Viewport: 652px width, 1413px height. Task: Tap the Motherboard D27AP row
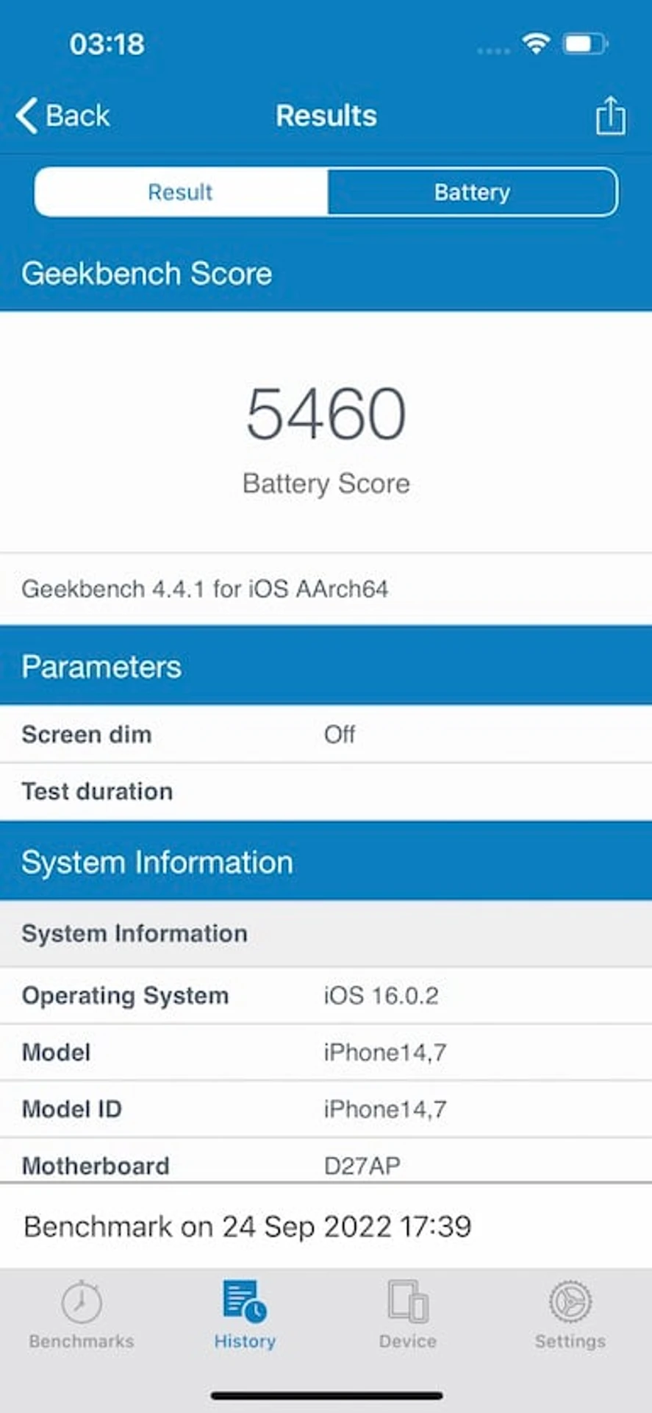click(x=326, y=1162)
